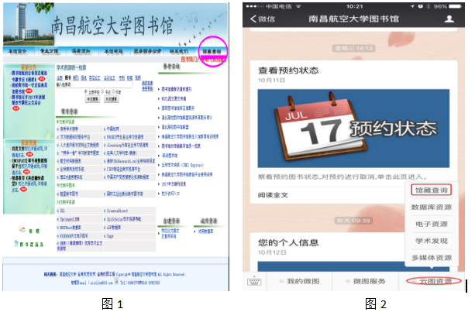Image resolution: width=475 pixels, height=319 pixels.
Task: Open the ScienceDirect database link
Action: [x=117, y=211]
